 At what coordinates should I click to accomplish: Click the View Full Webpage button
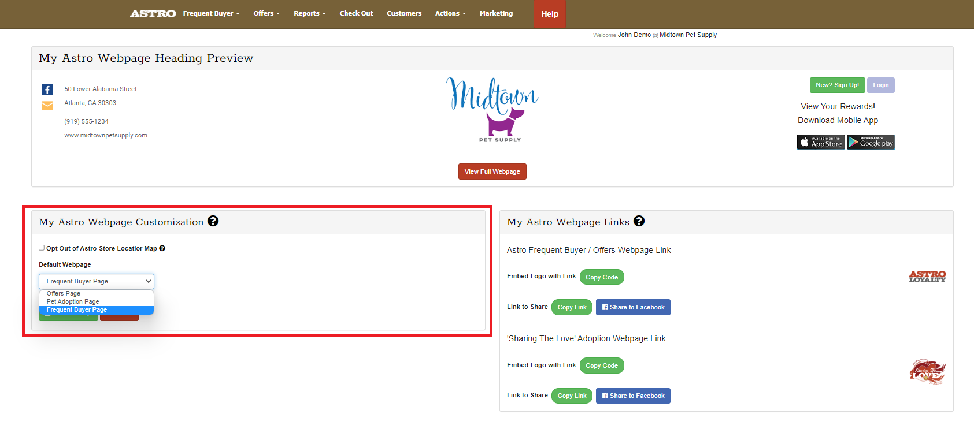point(492,171)
